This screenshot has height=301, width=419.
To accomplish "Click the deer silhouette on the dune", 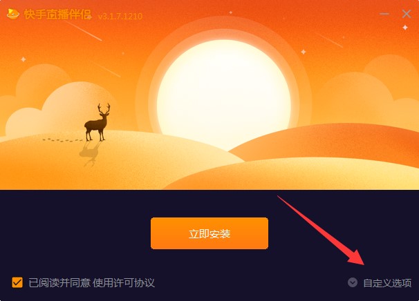I will [97, 122].
